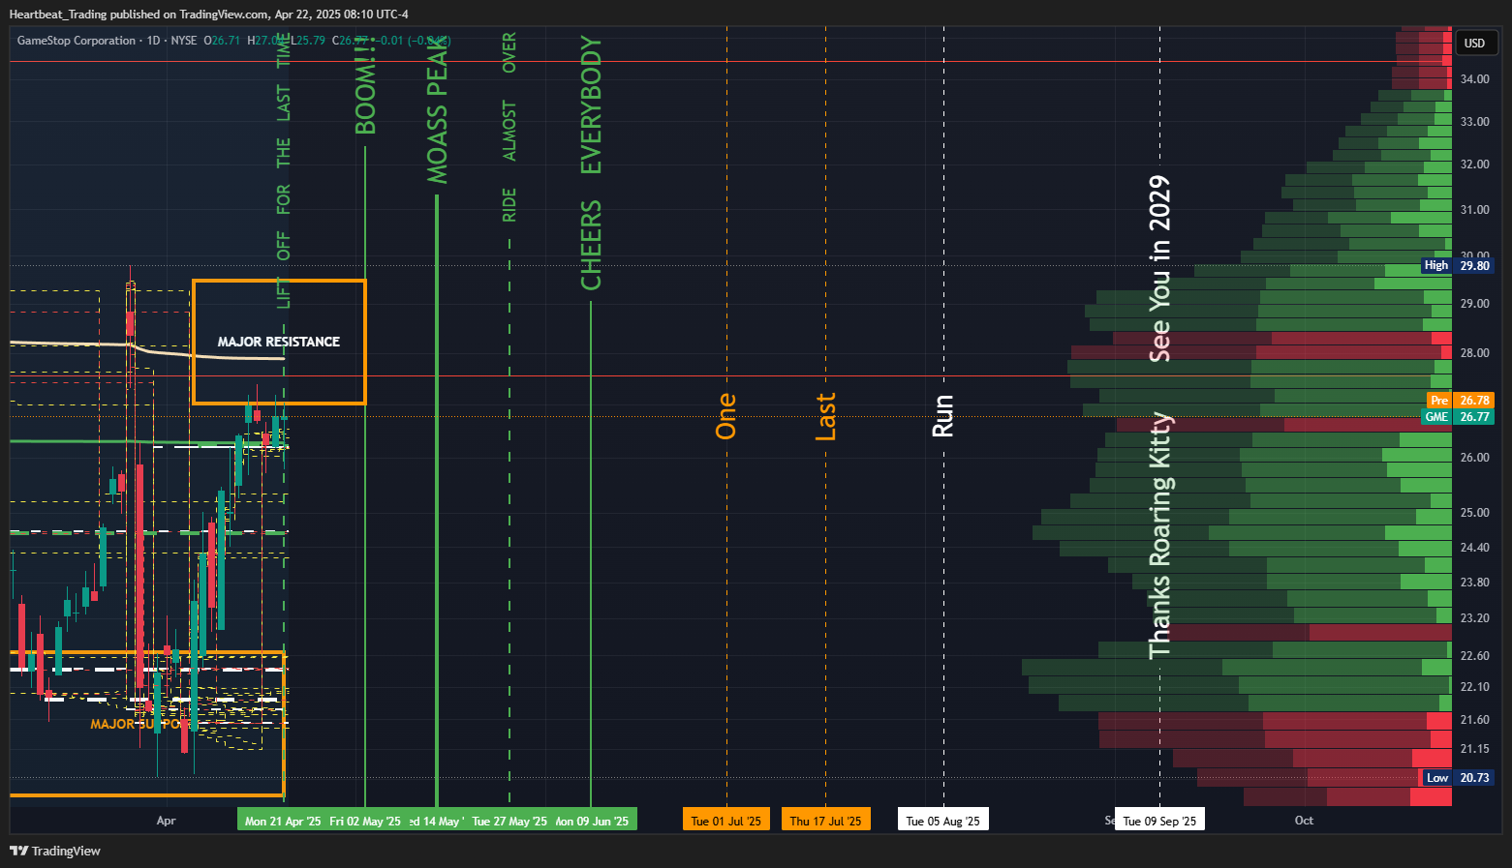The image size is (1512, 868).
Task: Click the 24.40 price axis value
Action: click(1475, 548)
